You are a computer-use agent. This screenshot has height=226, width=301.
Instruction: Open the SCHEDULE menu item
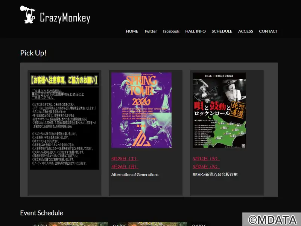[x=222, y=31]
